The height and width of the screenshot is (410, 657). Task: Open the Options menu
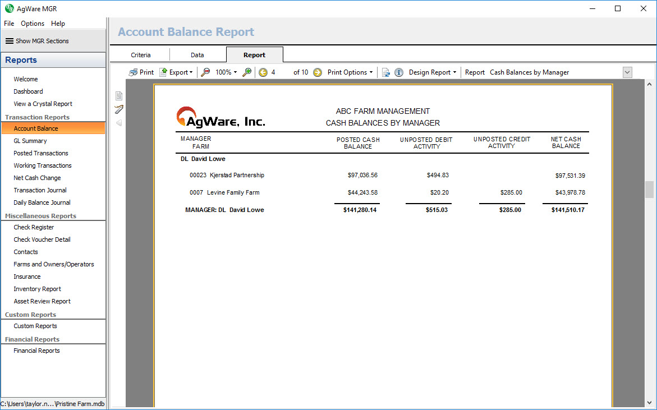coord(33,24)
